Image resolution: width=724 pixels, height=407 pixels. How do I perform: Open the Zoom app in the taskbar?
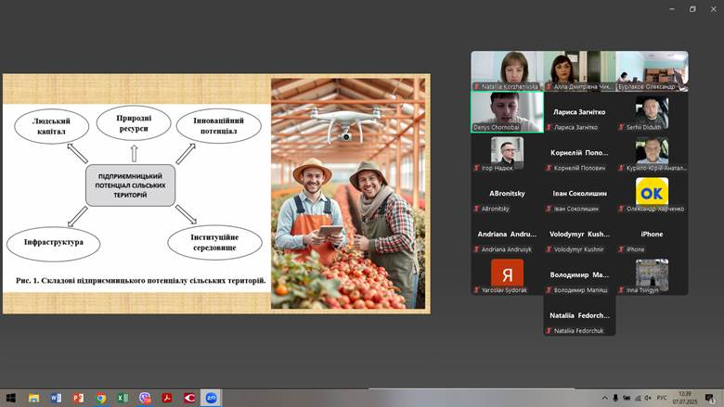(212, 398)
